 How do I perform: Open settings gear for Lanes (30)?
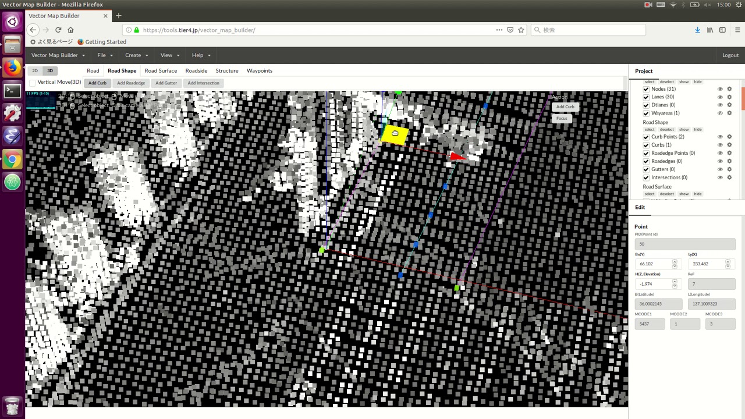729,97
